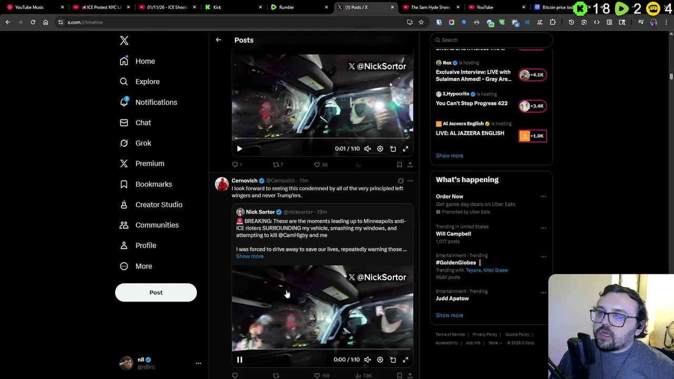674x379 pixels.
Task: Open Bookmarks in the sidebar
Action: pyautogui.click(x=145, y=184)
